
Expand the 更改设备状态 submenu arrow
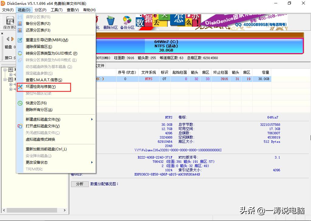92,162
